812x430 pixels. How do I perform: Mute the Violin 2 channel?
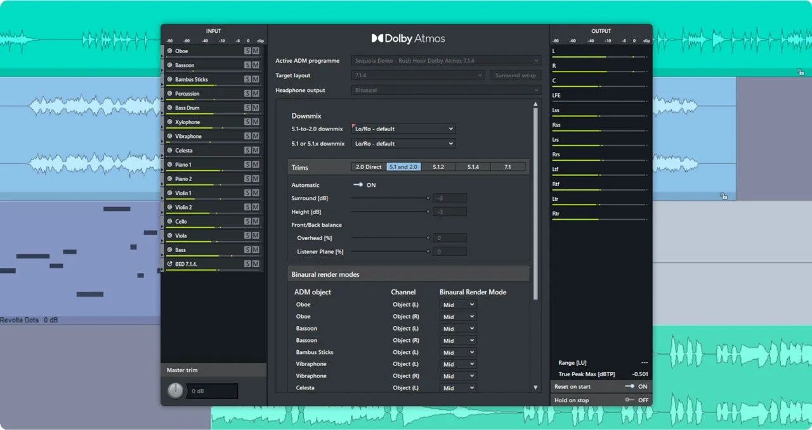click(x=256, y=207)
